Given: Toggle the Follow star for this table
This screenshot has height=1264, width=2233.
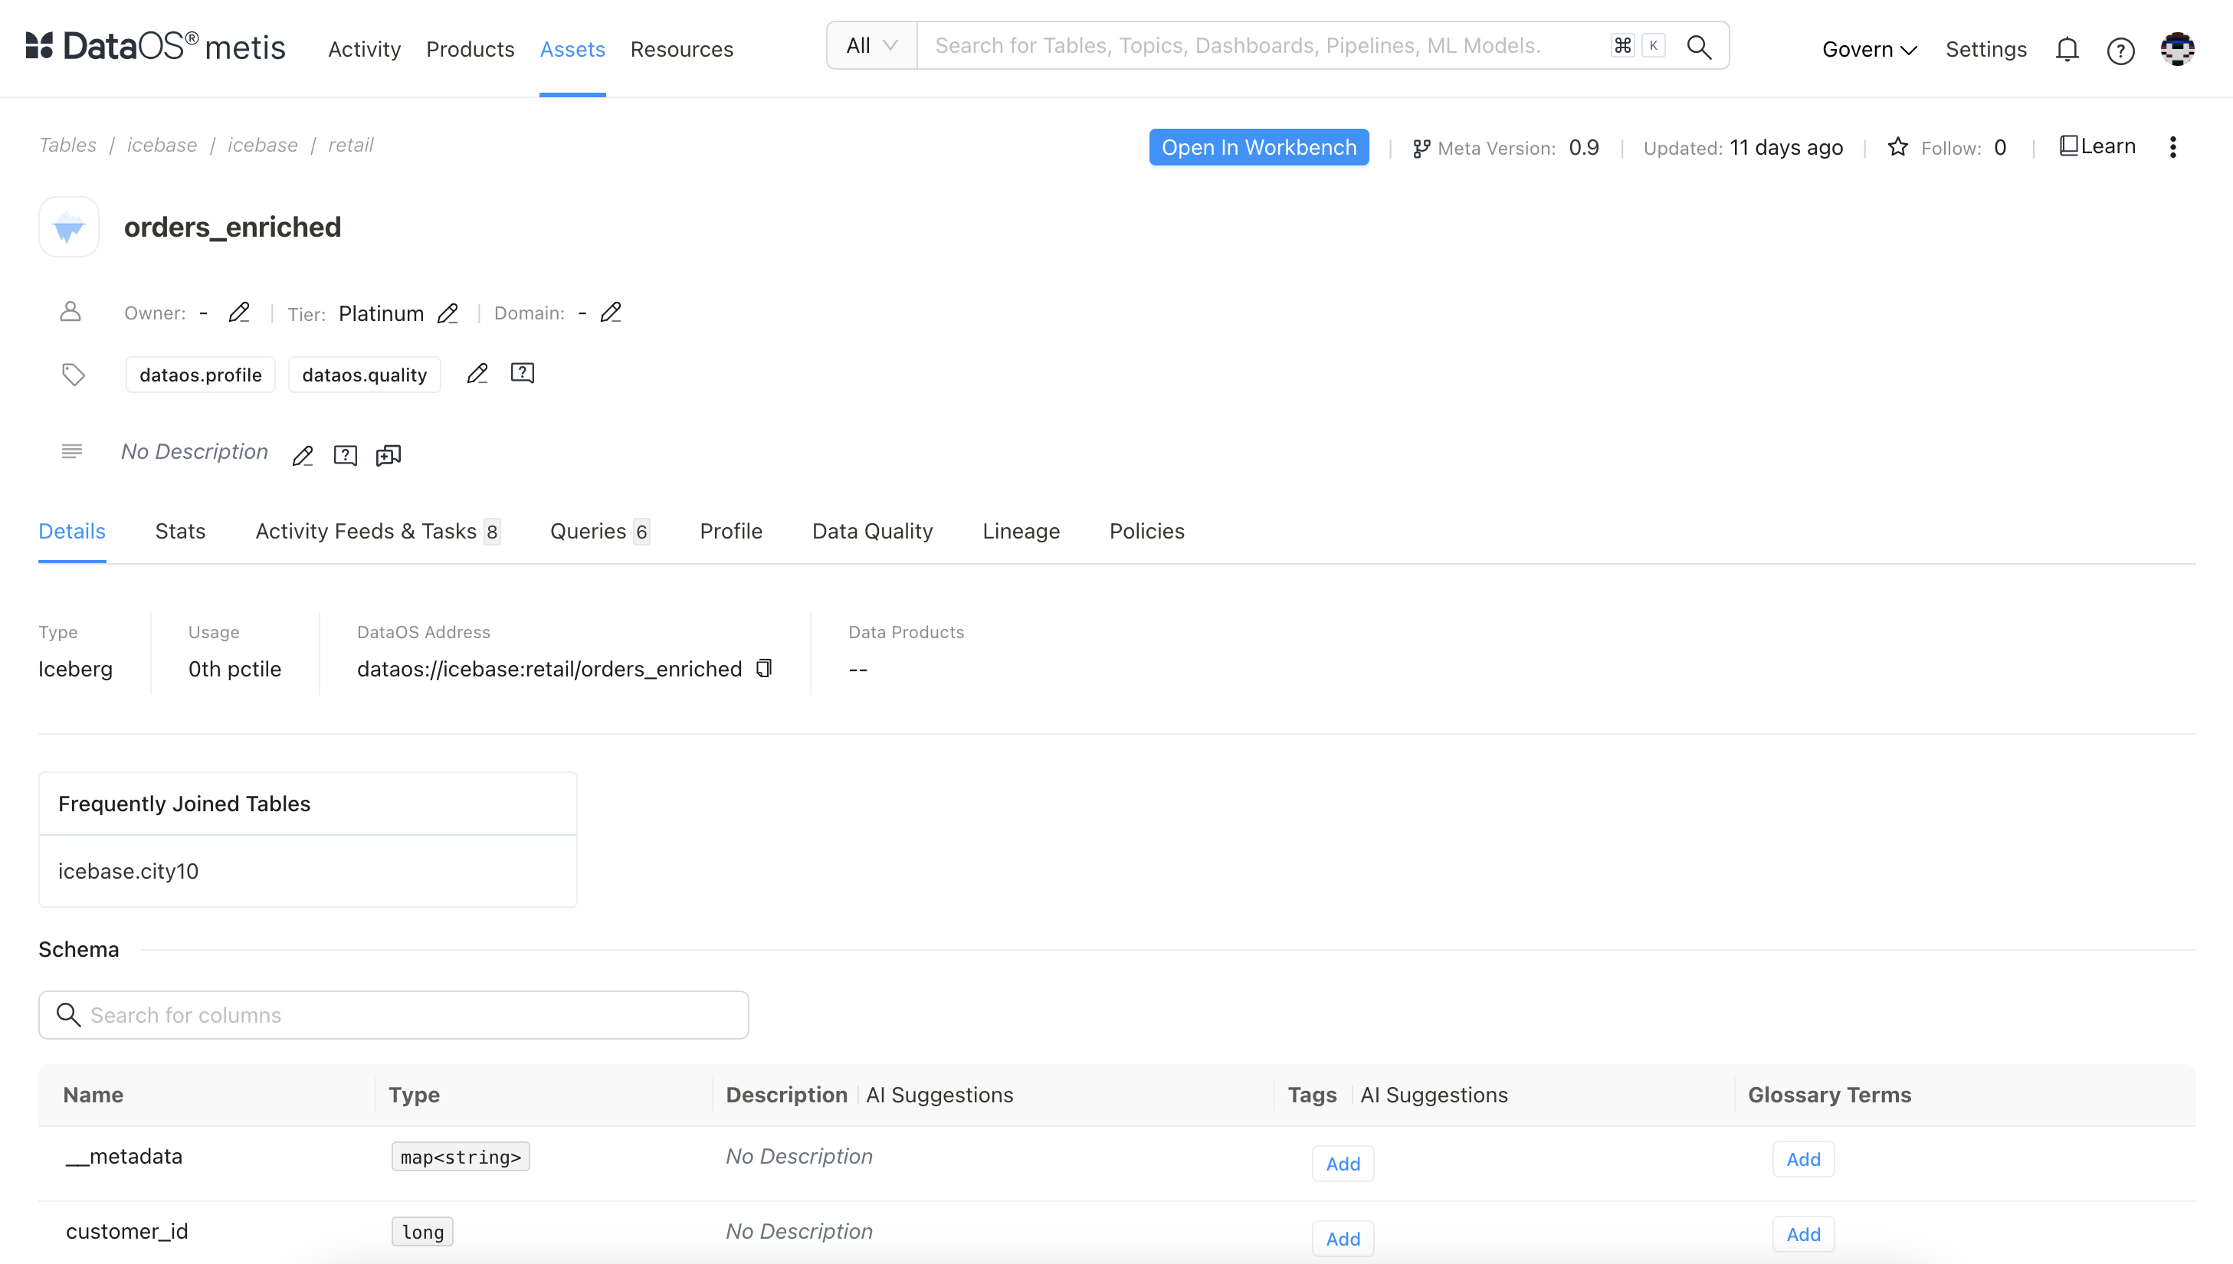Looking at the screenshot, I should [1898, 148].
